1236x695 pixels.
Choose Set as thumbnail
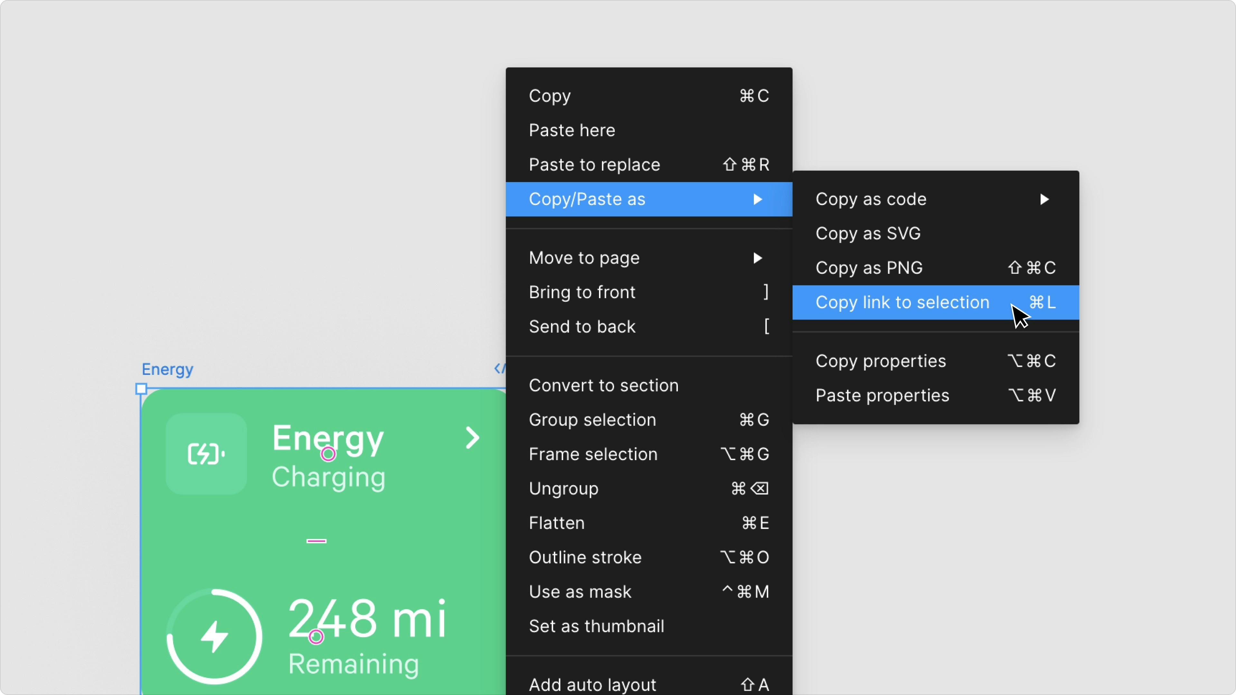[x=596, y=626]
